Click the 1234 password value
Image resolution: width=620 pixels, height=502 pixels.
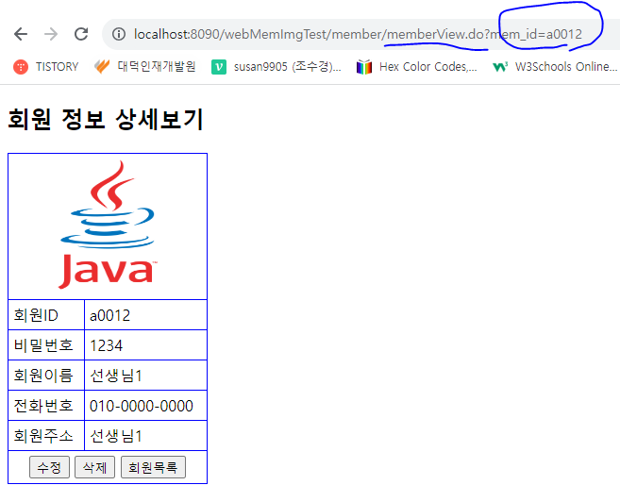[107, 345]
